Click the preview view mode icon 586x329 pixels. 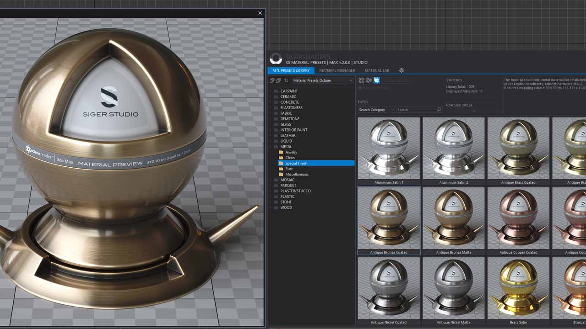(369, 80)
